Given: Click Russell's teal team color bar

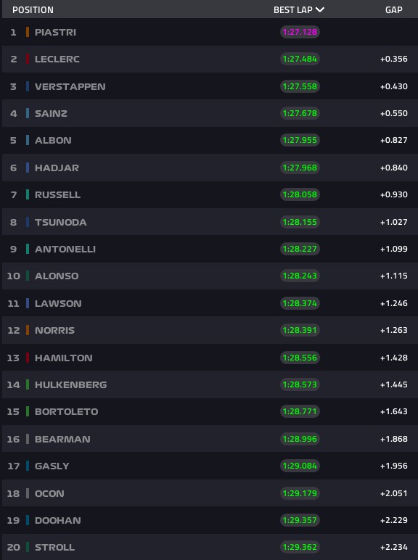Looking at the screenshot, I should pyautogui.click(x=28, y=194).
